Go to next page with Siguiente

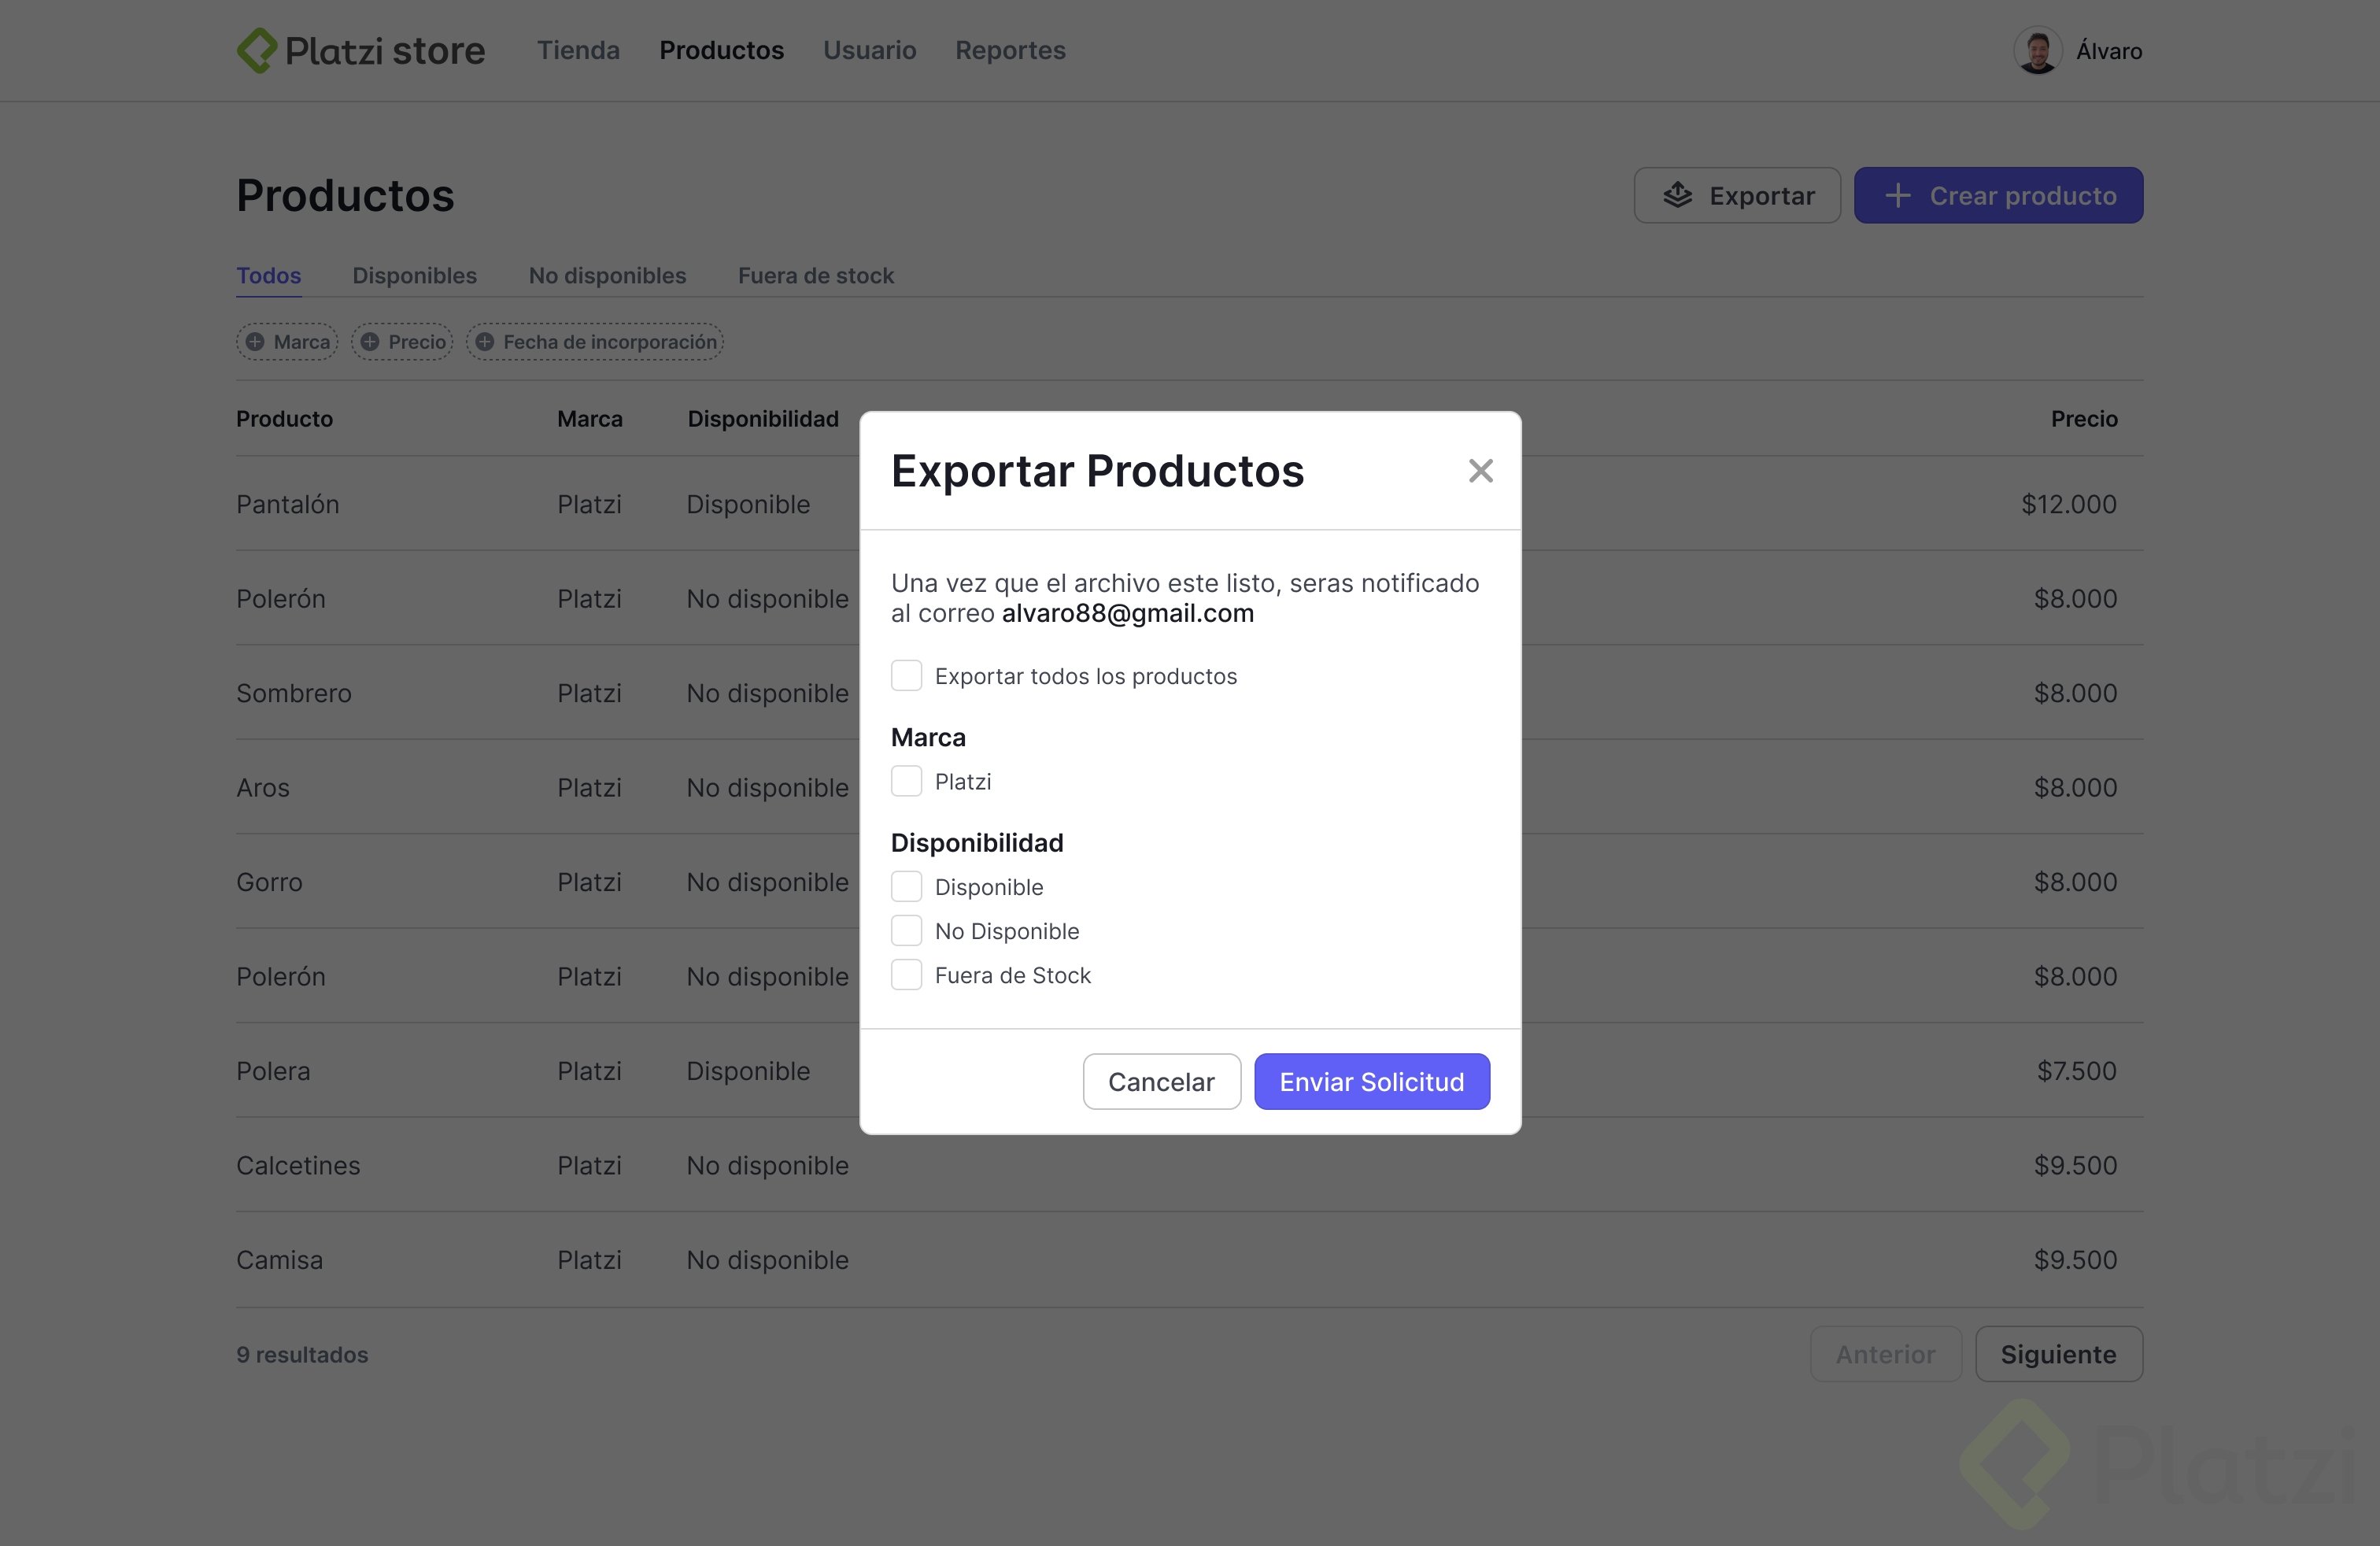tap(2058, 1354)
